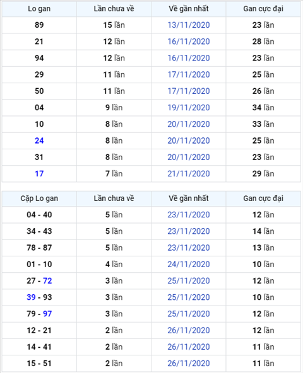Open the 16/11/2020 date link in row 94
This screenshot has height=373, width=303.
pyautogui.click(x=189, y=58)
